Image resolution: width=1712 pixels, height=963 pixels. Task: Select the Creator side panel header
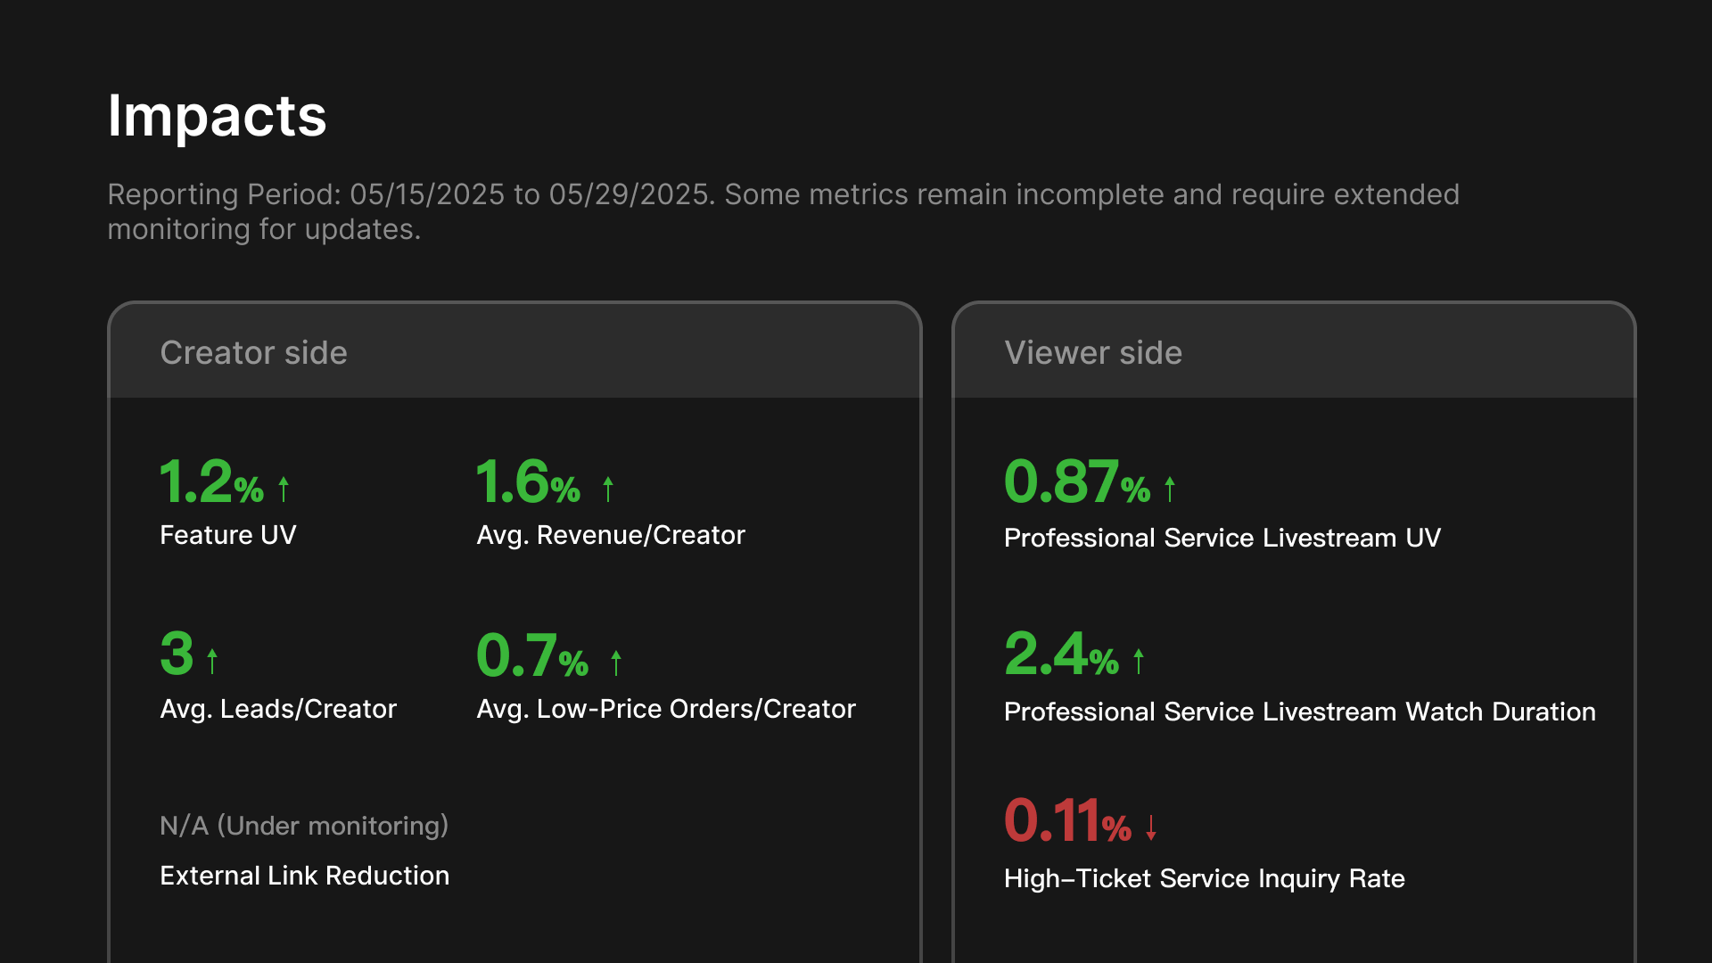(253, 352)
